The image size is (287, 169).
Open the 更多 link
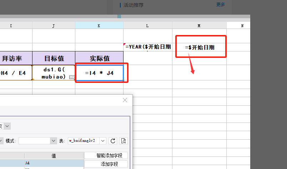point(220,5)
